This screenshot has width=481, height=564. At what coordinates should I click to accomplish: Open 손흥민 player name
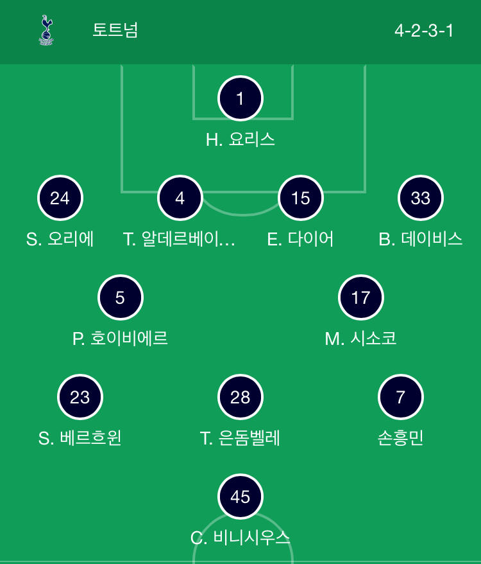click(x=401, y=438)
